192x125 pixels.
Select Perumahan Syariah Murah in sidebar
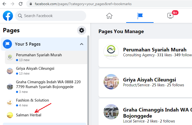[46, 57]
